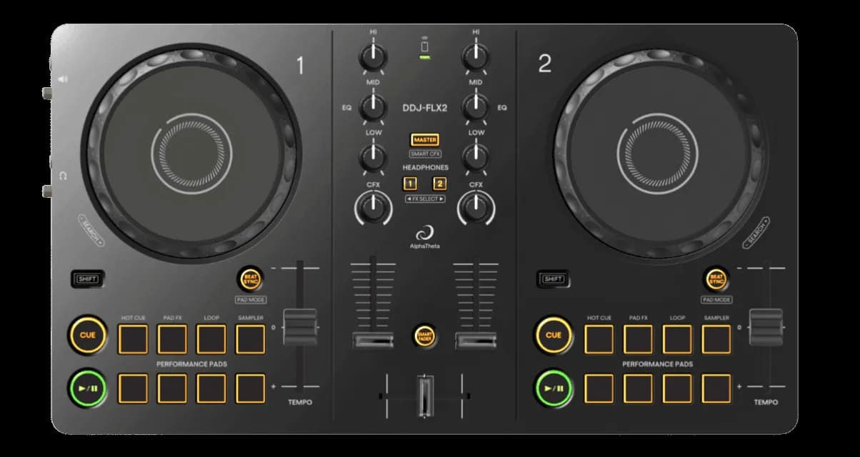Click the deck 2 TEMPO slider handle
Image resolution: width=860 pixels, height=457 pixels.
point(765,327)
